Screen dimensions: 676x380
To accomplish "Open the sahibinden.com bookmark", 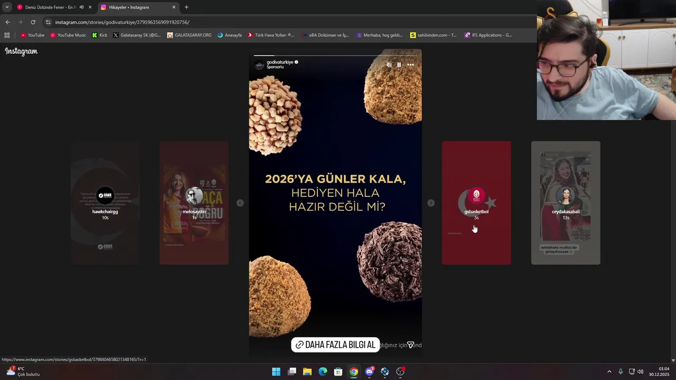I will click(x=433, y=35).
